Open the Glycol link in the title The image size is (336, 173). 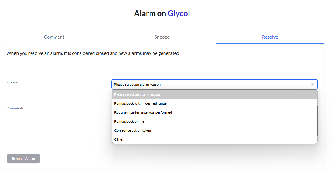(x=179, y=13)
